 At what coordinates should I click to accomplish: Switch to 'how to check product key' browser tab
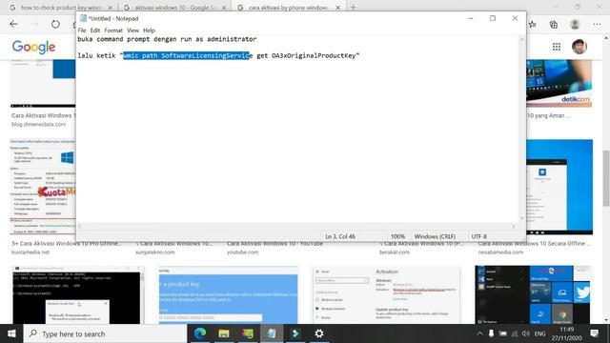pos(61,7)
